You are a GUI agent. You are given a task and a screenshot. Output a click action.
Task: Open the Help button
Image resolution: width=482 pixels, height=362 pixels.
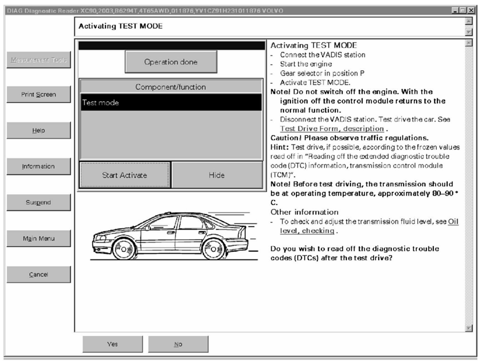coord(39,130)
